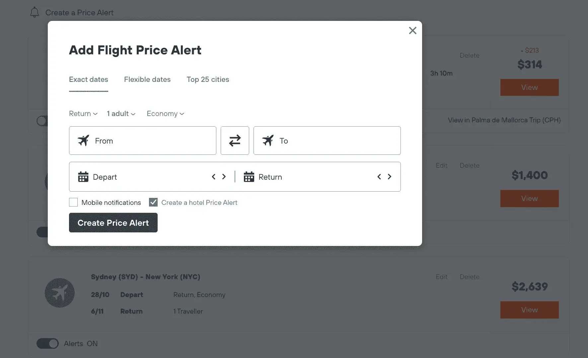
Task: Move return date back one day
Action: 379,177
